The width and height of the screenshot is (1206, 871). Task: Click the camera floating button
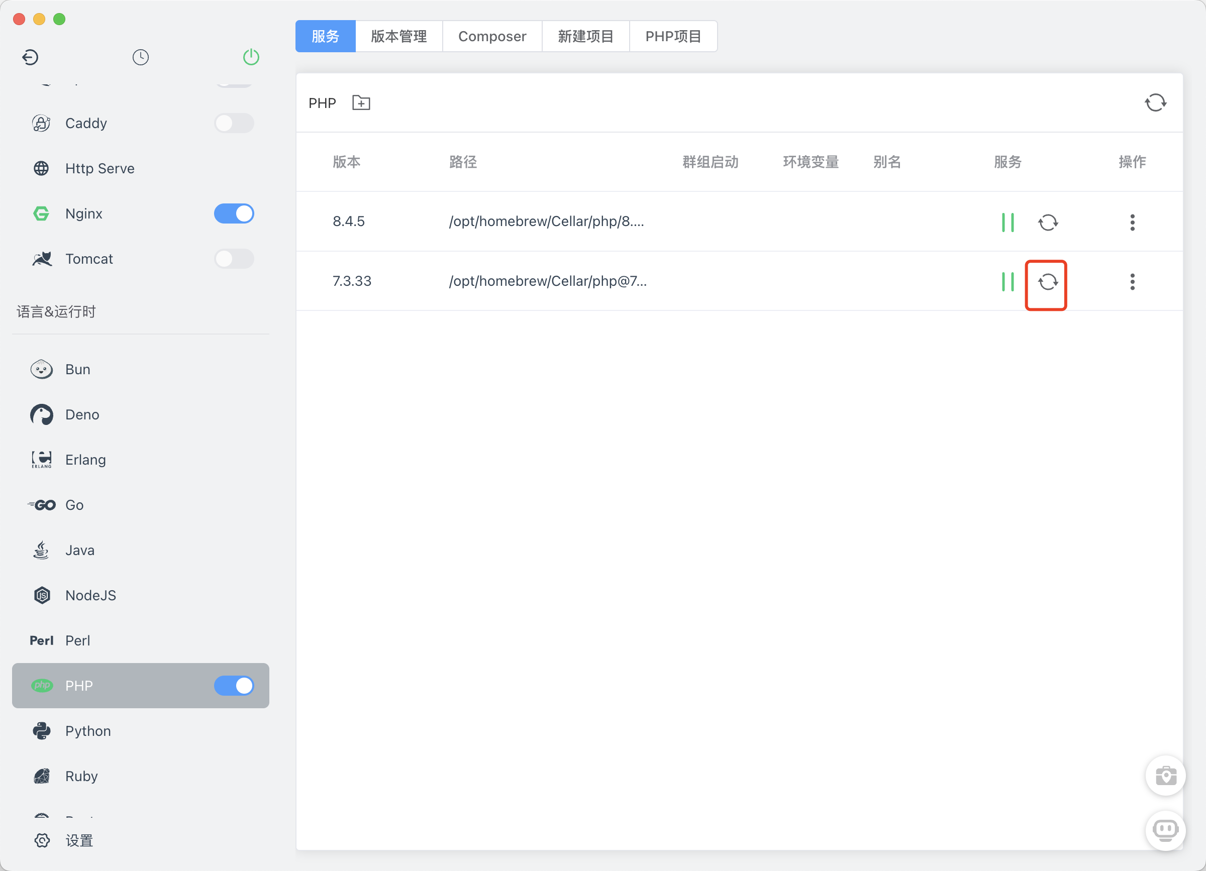(1164, 776)
